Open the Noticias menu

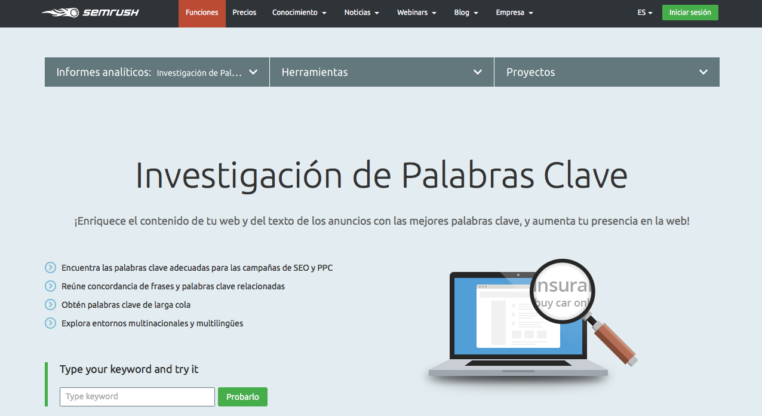361,12
